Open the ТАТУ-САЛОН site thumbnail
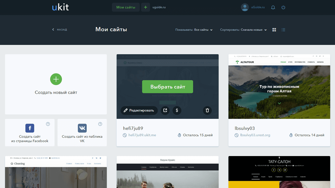 [279, 172]
